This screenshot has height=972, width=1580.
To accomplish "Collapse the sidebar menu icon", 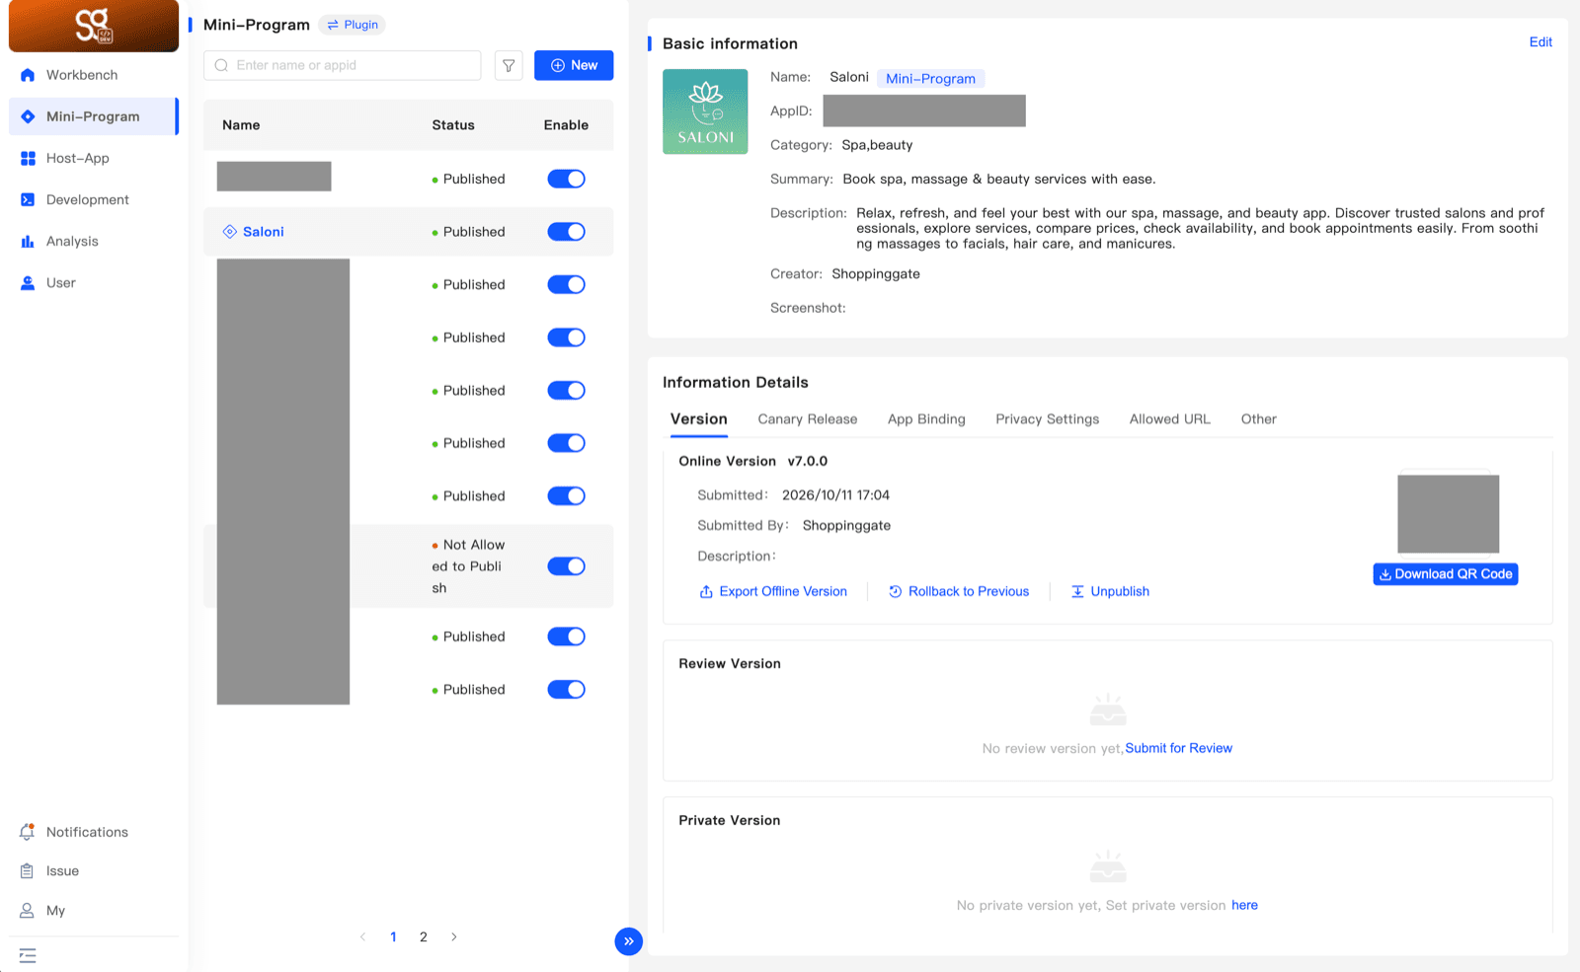I will click(28, 955).
